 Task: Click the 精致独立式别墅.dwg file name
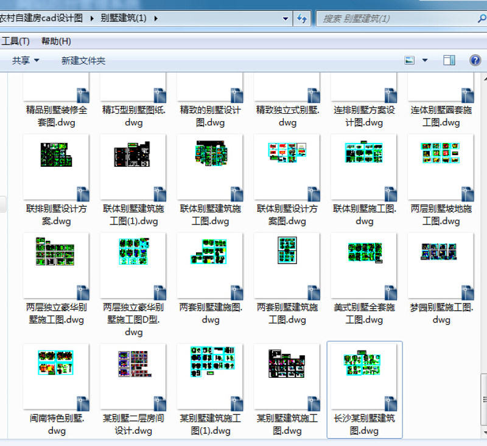(x=287, y=116)
